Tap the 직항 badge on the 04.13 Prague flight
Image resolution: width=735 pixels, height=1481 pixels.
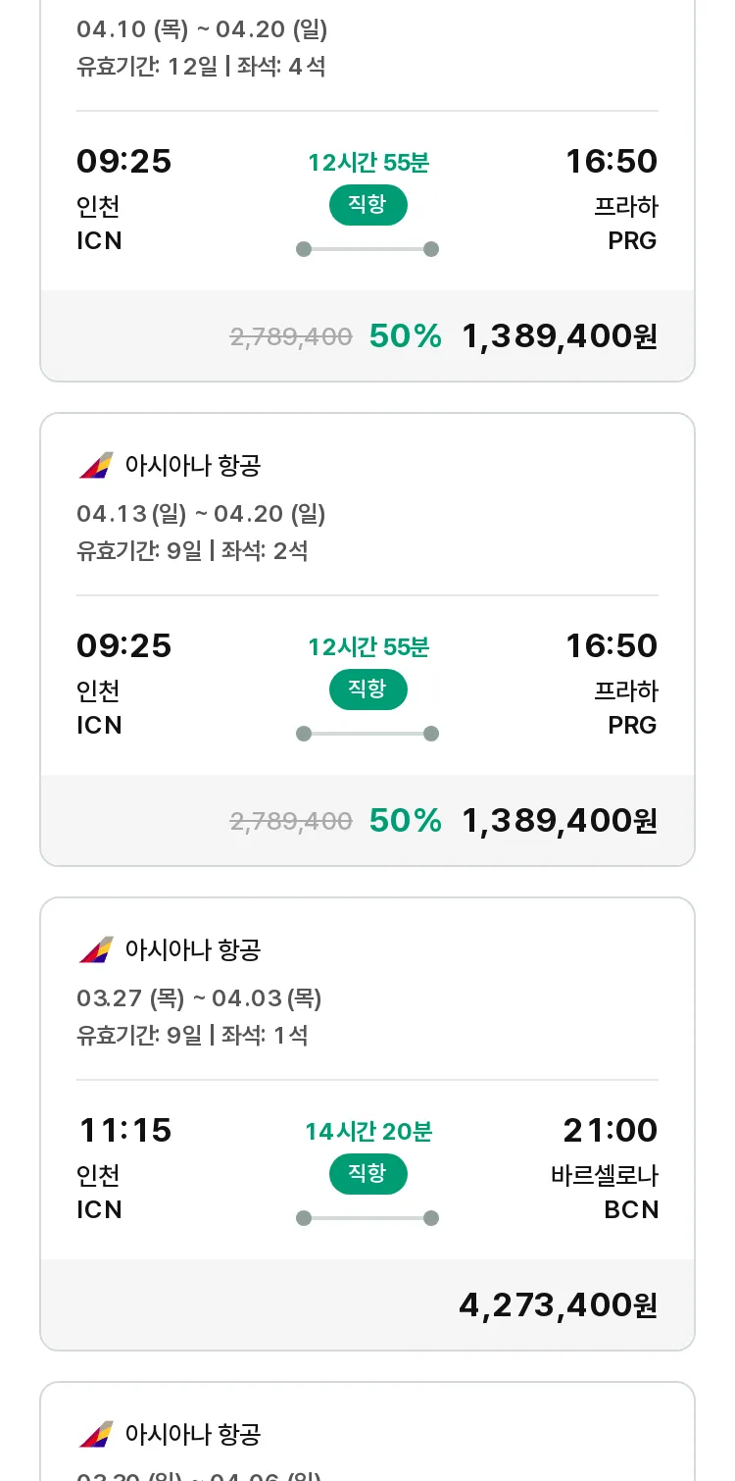click(x=367, y=689)
